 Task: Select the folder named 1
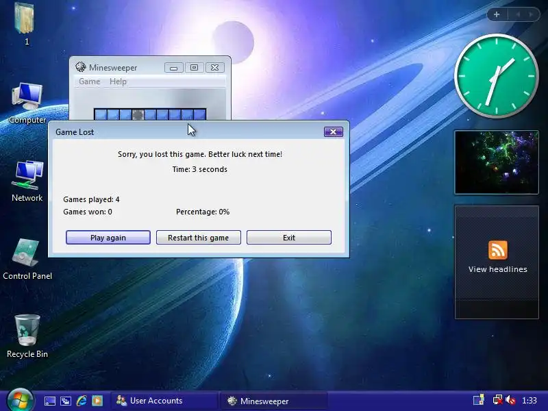point(25,24)
